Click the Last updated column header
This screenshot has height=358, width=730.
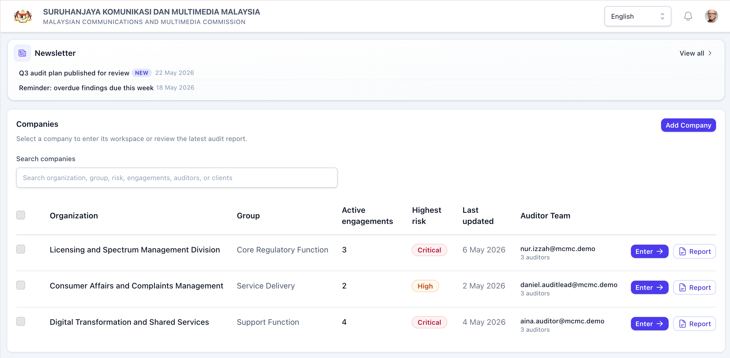[478, 216]
